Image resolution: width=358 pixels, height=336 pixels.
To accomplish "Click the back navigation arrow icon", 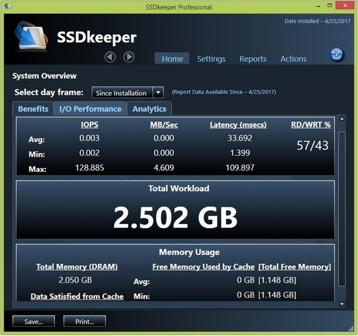I will [x=110, y=57].
